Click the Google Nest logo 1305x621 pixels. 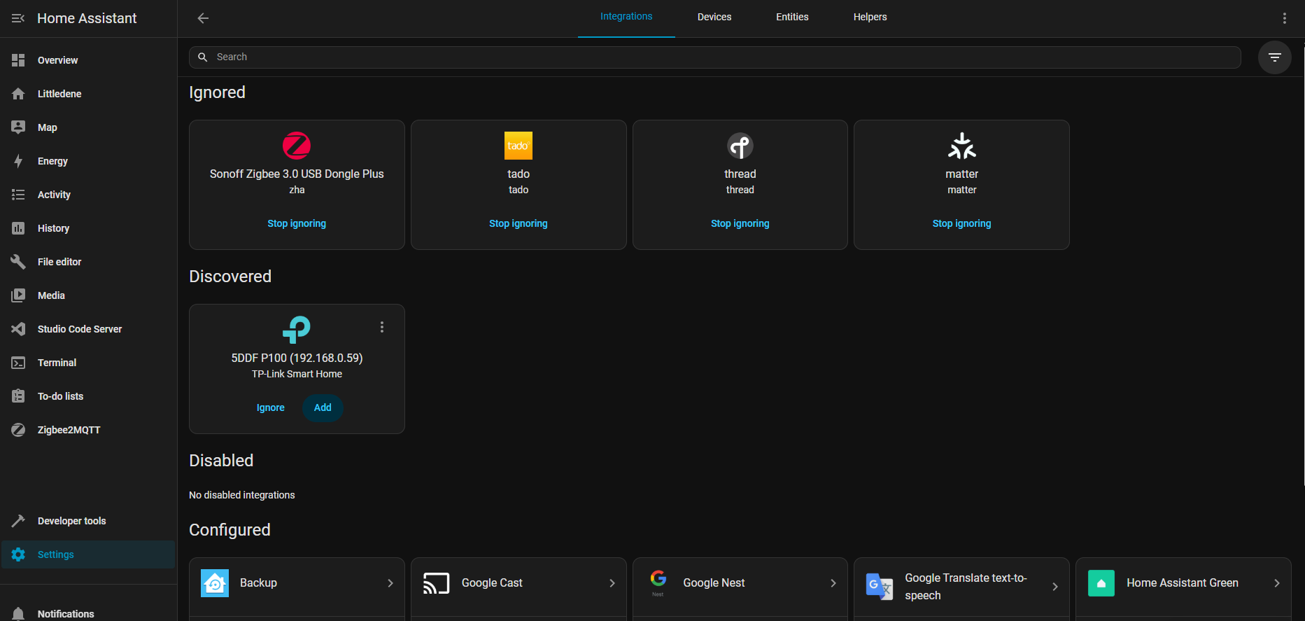[658, 583]
